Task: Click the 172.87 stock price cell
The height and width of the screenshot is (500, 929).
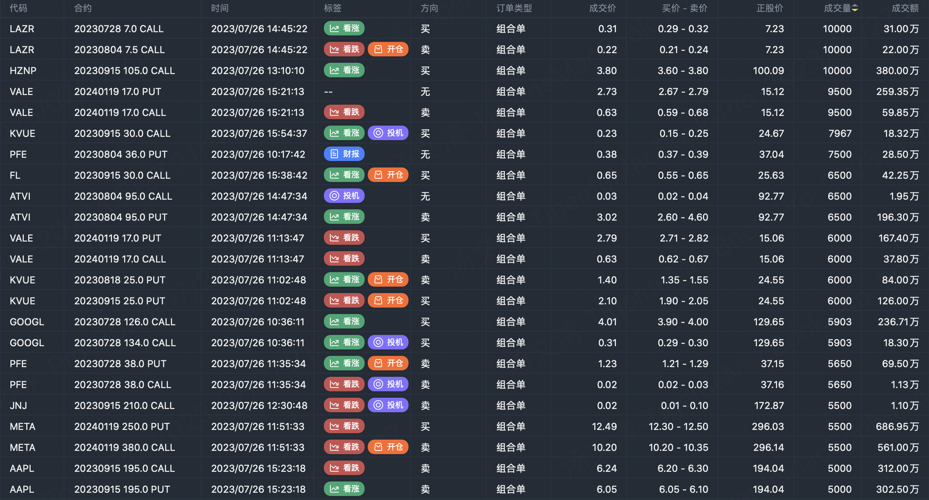Action: 769,405
